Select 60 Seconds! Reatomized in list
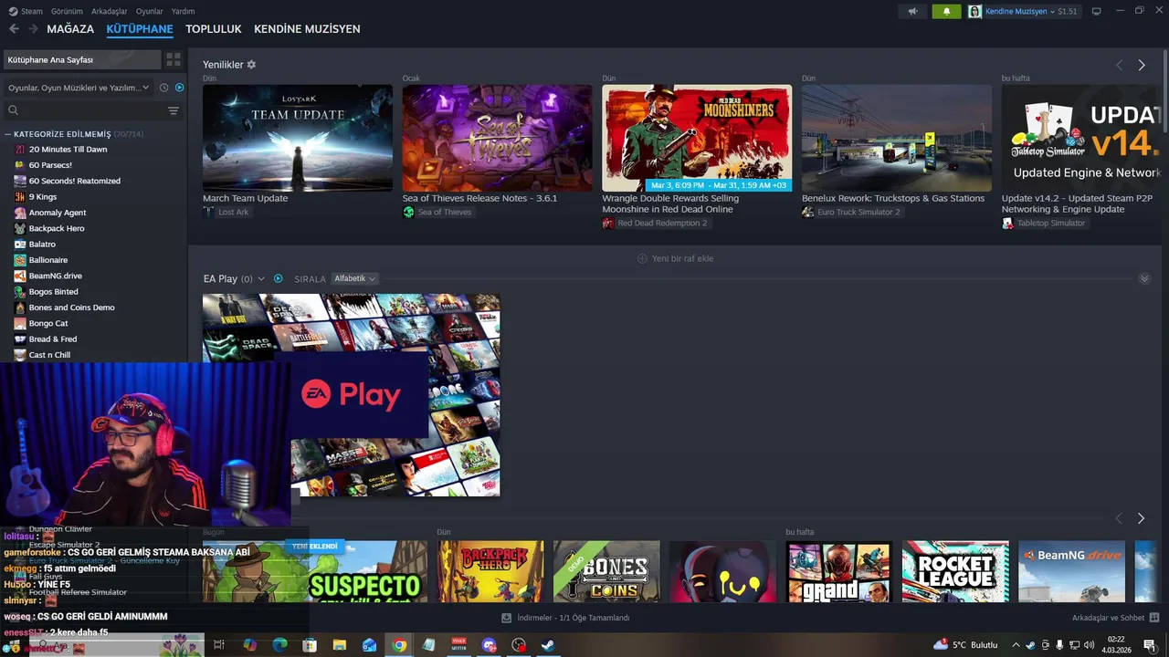Viewport: 1169px width, 657px height. pyautogui.click(x=74, y=181)
